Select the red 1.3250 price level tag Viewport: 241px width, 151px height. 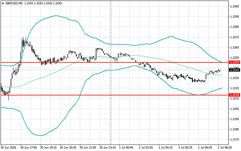coord(234,62)
